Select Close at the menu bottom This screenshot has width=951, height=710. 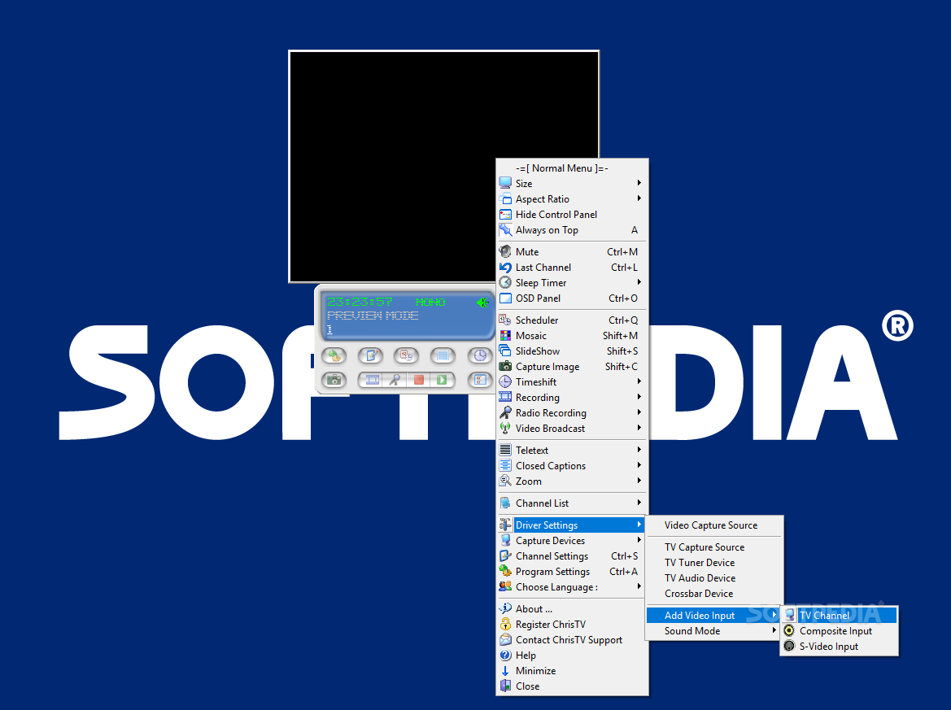click(572, 686)
